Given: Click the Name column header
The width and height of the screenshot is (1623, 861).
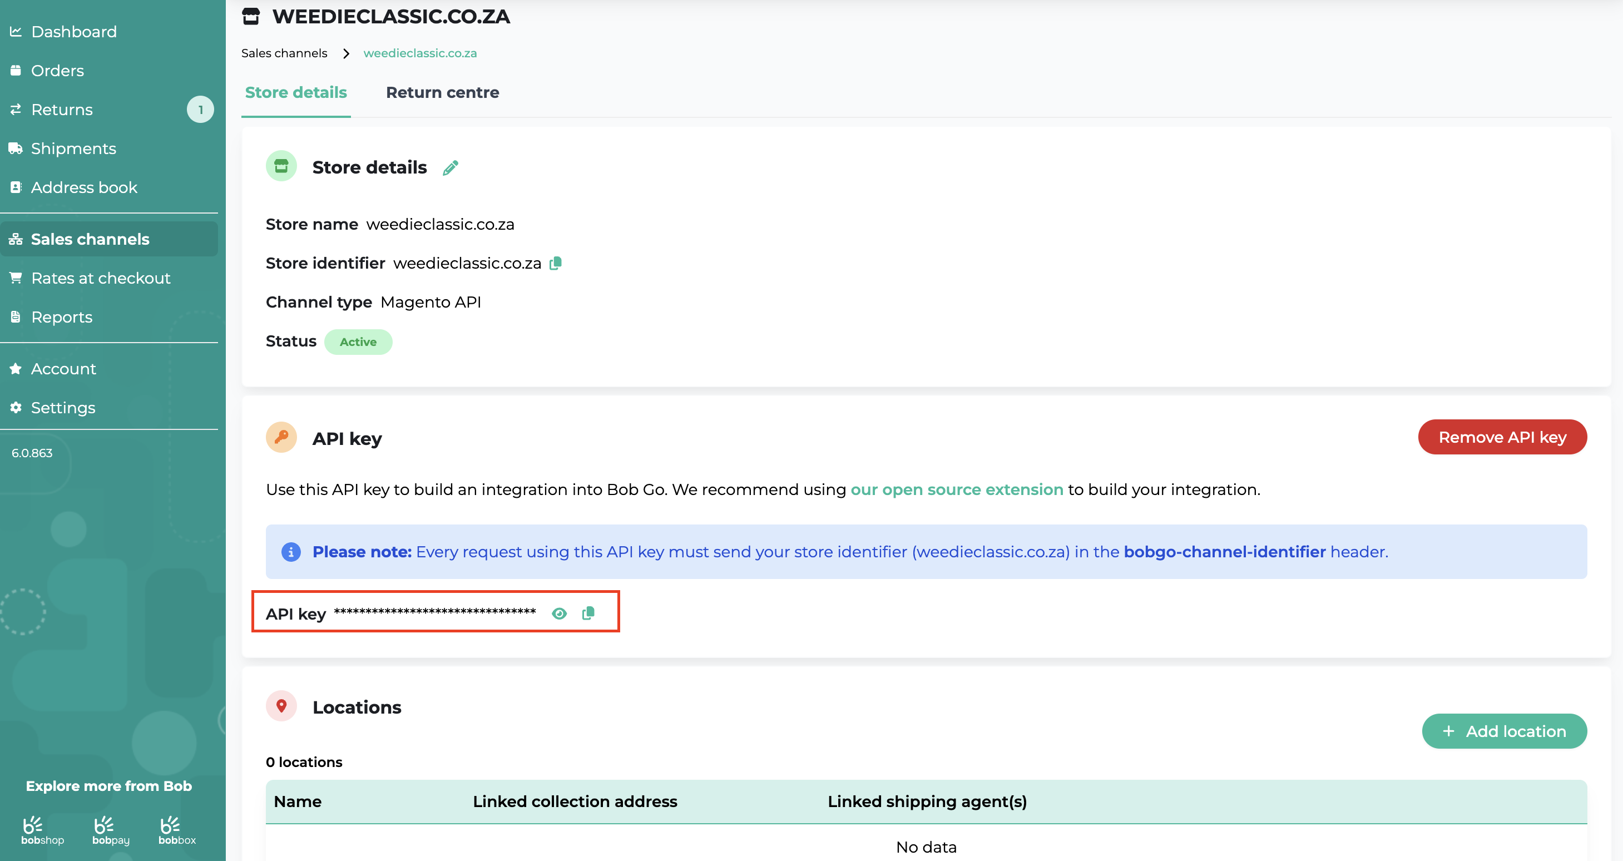Looking at the screenshot, I should (298, 802).
